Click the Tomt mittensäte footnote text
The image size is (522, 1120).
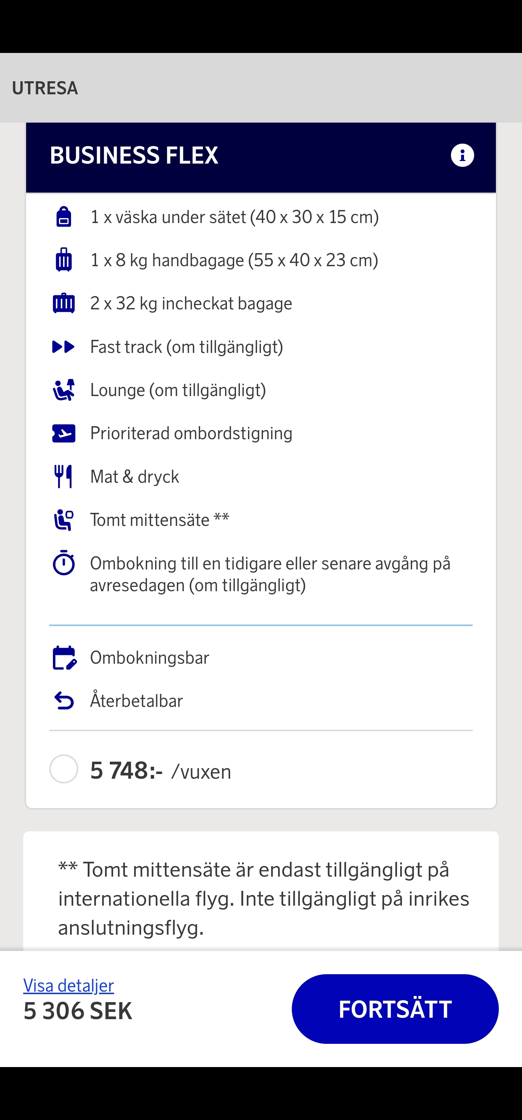pos(264,898)
